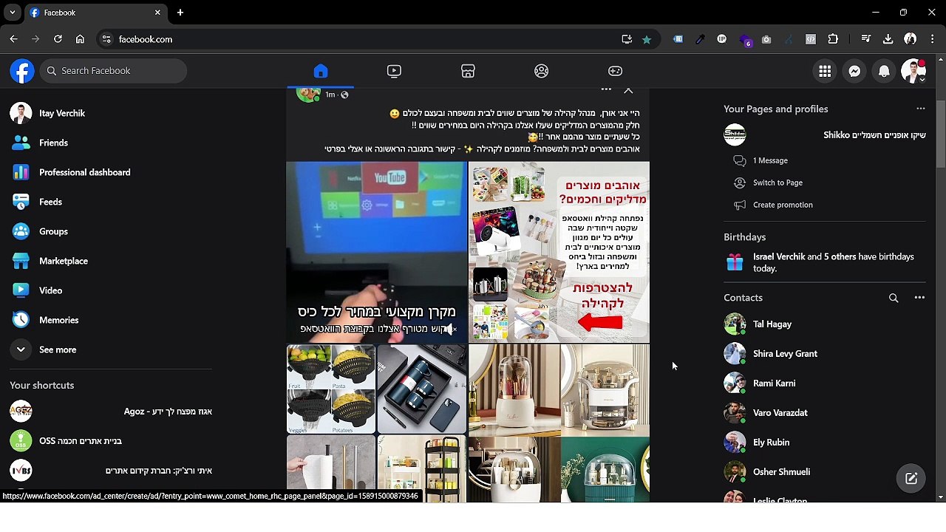Open chat with Varo Varazdat

click(825, 413)
